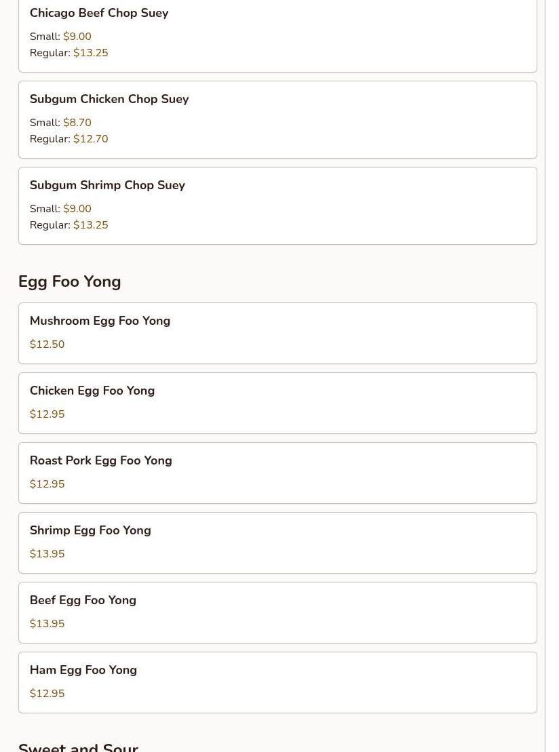The image size is (559, 752).
Task: Choose the Small $9.00 Subgum Shrimp option
Action: coord(60,209)
